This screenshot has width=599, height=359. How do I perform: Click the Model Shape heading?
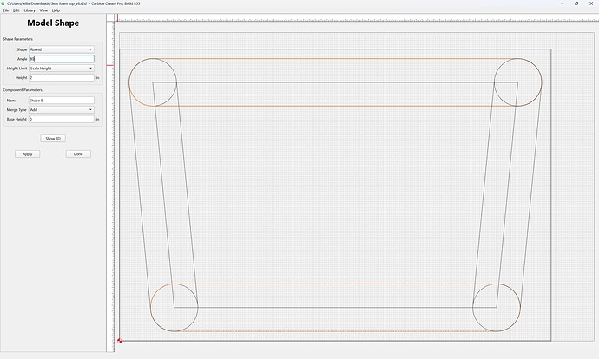click(53, 23)
